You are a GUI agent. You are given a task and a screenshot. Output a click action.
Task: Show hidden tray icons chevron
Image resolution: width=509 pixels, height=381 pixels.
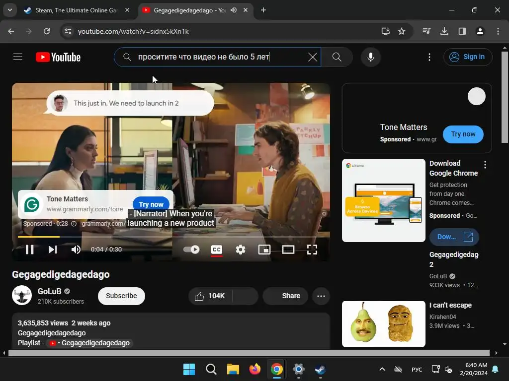[382, 369]
